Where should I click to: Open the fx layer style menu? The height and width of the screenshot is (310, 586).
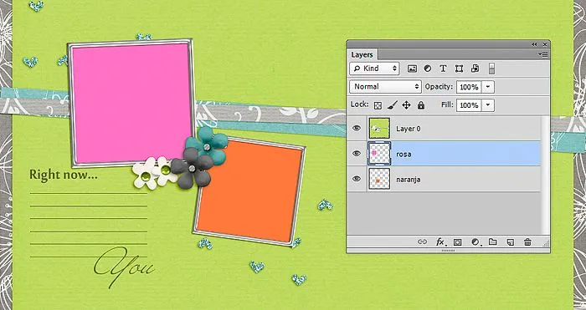click(x=440, y=242)
